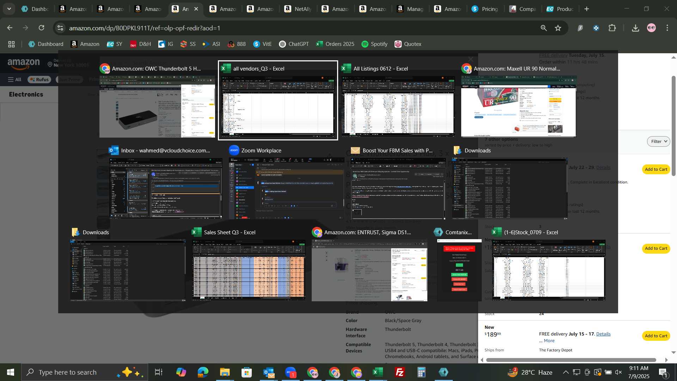
Task: Switch to All Listings 0612 Excel thumbnail
Action: coord(398,101)
